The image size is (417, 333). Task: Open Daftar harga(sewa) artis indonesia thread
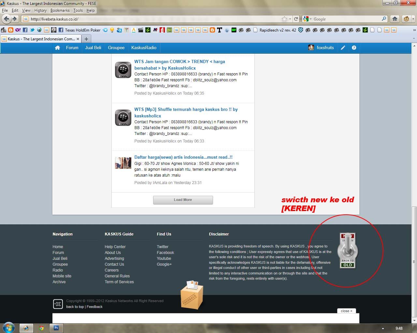point(183,157)
